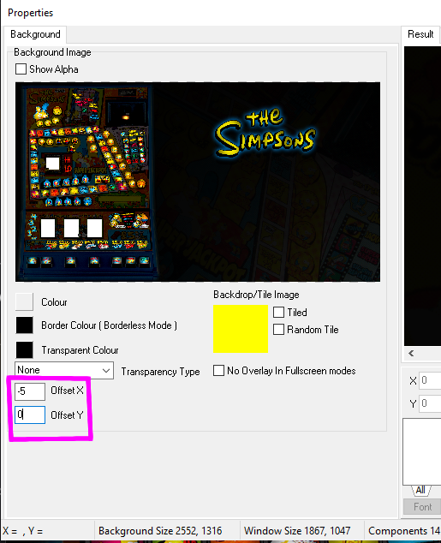Tick the Tiled checkbox
441x543 pixels.
click(x=278, y=312)
